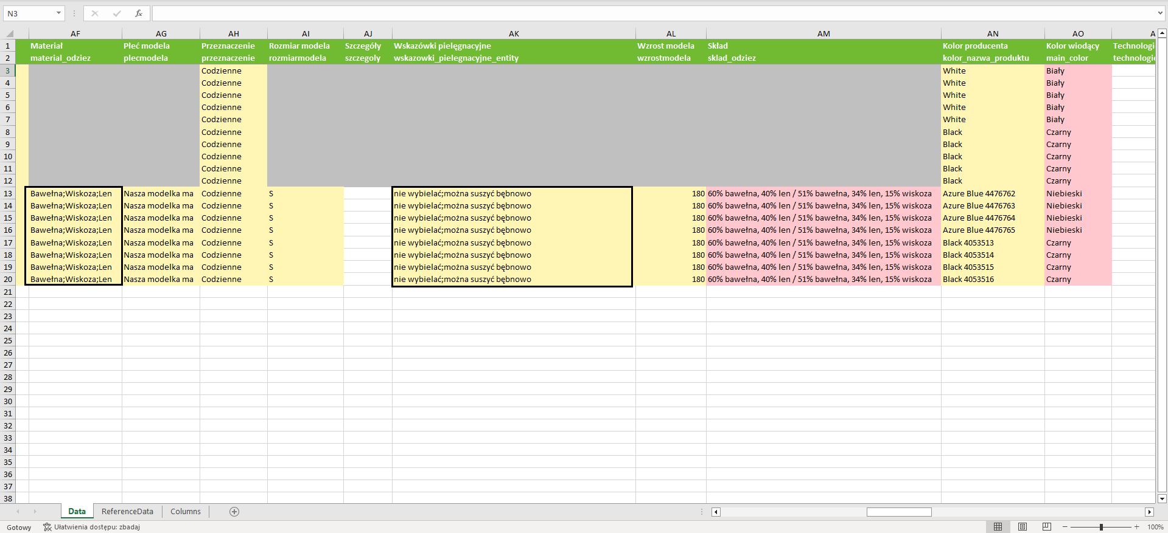Image resolution: width=1168 pixels, height=533 pixels.
Task: Click the Select All corner triangle
Action: pos(10,34)
